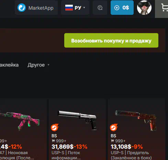This screenshot has width=168, height=160.
Task: Select the Наклейка category tab
Action: [x=9, y=65]
